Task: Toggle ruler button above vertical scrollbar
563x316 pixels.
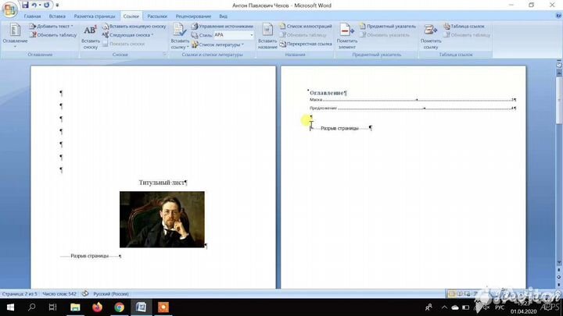Action: tap(559, 65)
